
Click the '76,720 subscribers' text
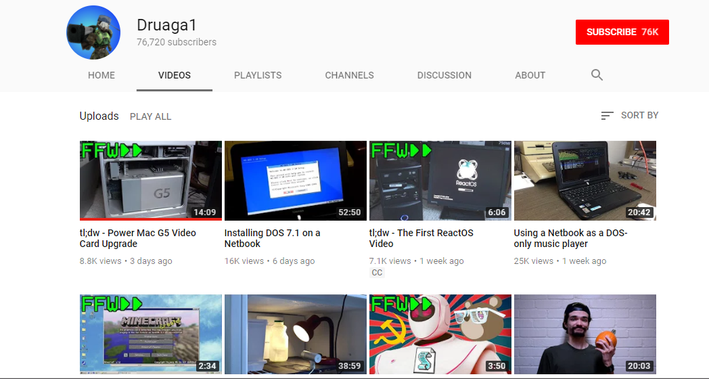tap(177, 42)
